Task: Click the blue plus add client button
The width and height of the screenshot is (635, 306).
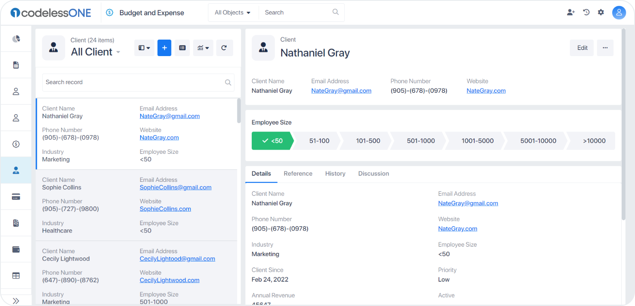Action: pos(164,48)
